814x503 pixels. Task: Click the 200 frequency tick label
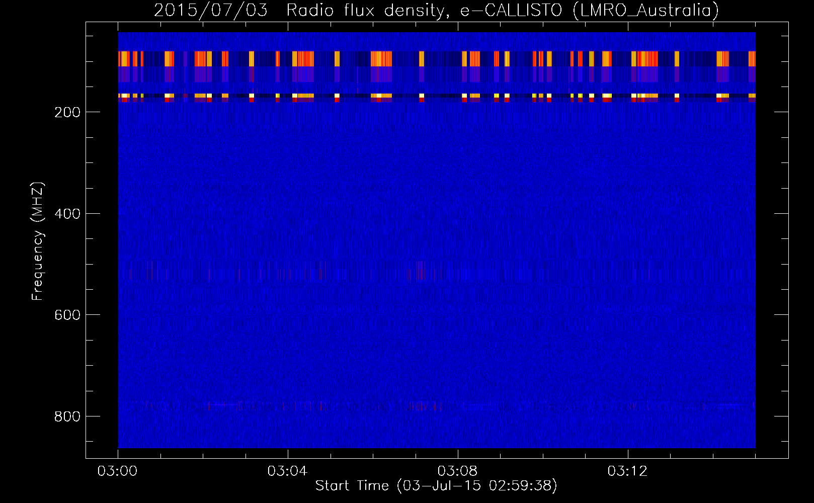[x=67, y=112]
